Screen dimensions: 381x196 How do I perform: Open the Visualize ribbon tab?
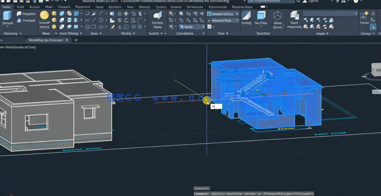click(x=64, y=7)
